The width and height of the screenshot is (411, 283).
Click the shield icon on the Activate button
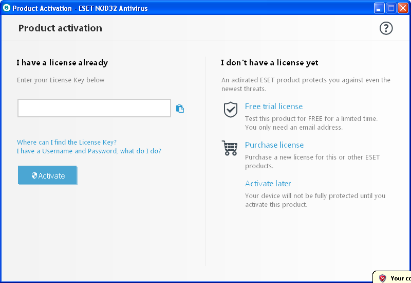(34, 175)
